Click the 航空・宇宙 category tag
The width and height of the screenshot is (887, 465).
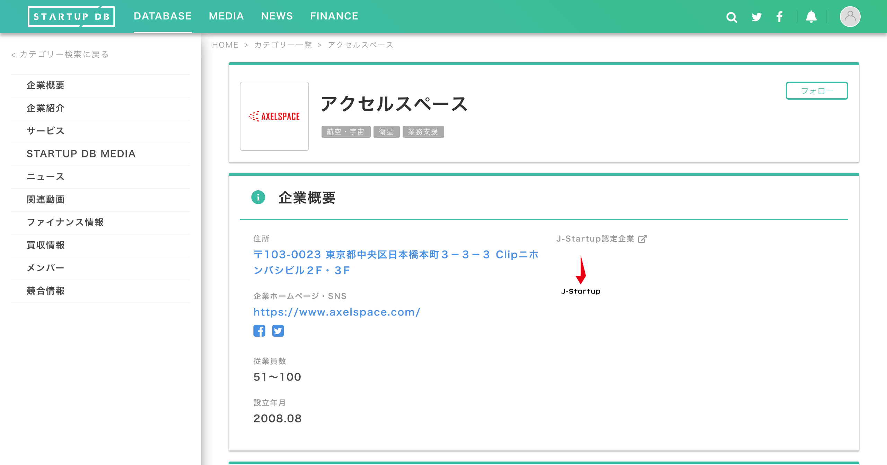[x=345, y=132]
